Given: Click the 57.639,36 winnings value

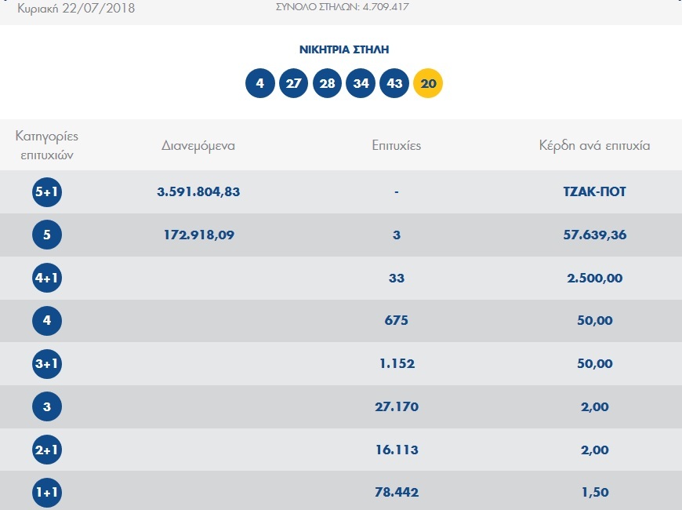Looking at the screenshot, I should [593, 235].
